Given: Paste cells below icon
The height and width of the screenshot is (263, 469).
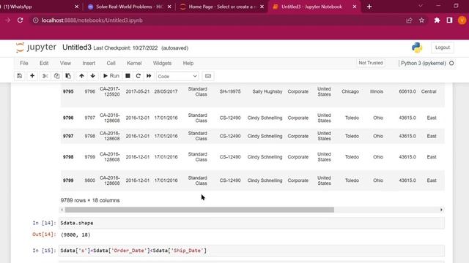Looking at the screenshot, I should coord(68,76).
